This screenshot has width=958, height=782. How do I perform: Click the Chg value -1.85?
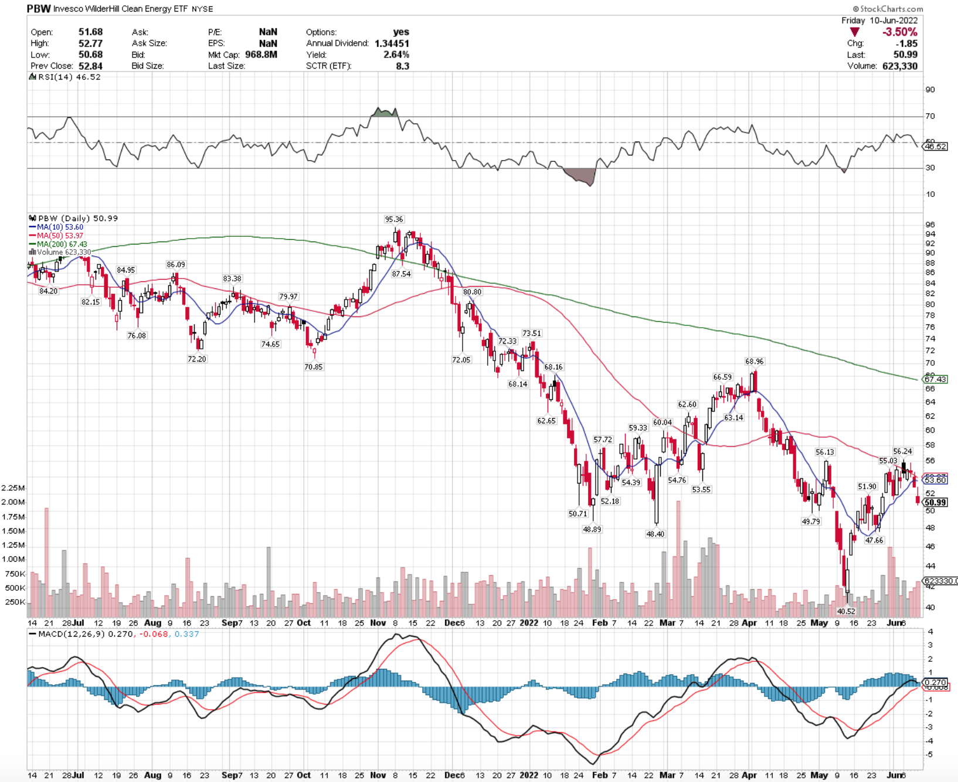pyautogui.click(x=907, y=43)
